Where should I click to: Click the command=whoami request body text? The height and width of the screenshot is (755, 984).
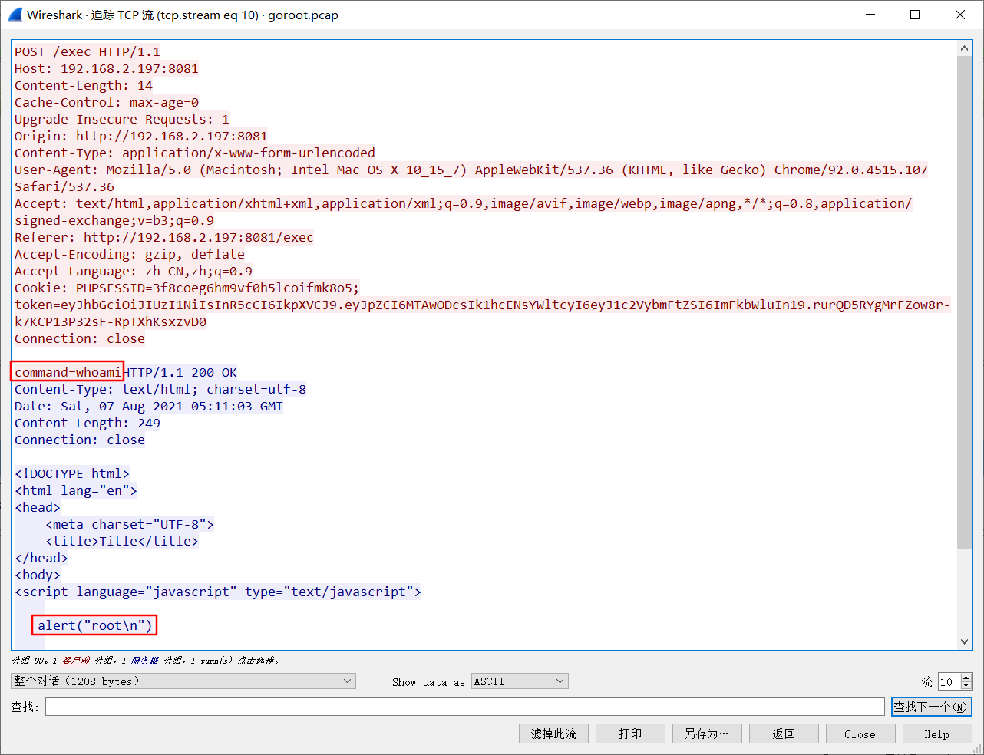tap(68, 372)
